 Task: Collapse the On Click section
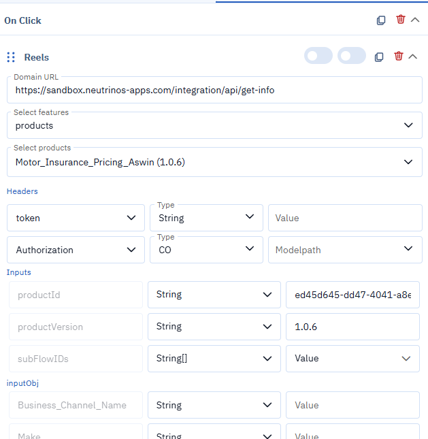click(x=415, y=20)
